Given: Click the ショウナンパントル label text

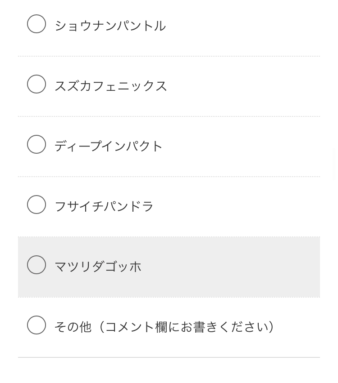Looking at the screenshot, I should 110,26.
